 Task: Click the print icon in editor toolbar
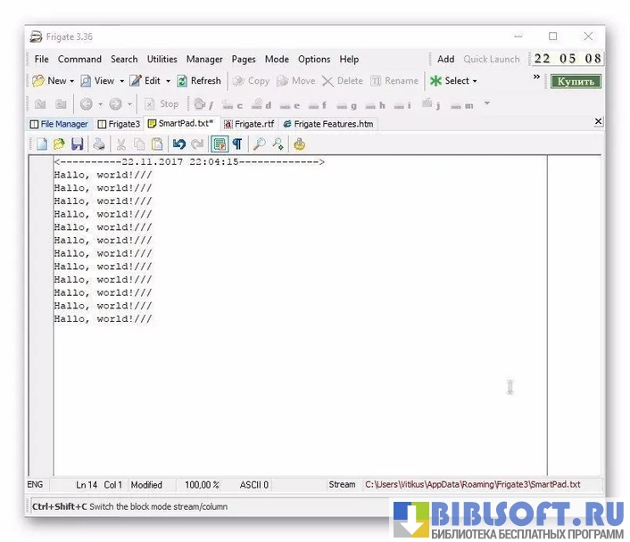[98, 144]
